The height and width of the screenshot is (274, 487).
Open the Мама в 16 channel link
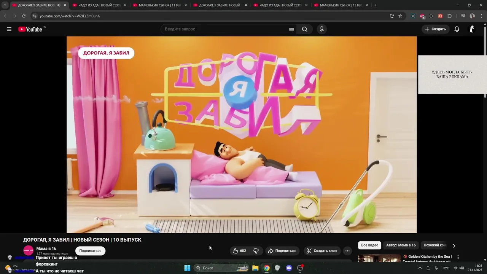point(46,249)
